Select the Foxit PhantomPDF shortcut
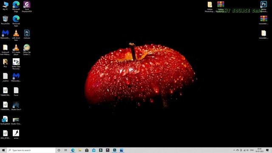Screen dimensions: 272x153 coord(27,7)
